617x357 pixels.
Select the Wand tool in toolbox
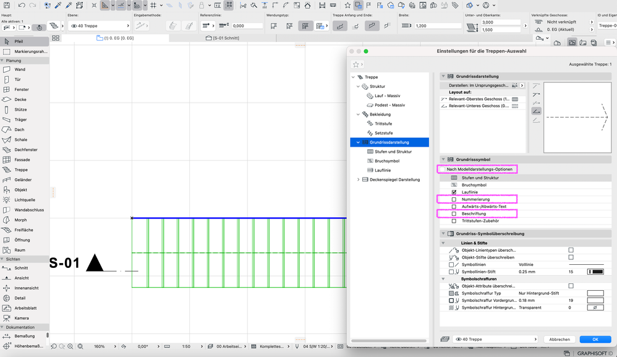coord(20,69)
